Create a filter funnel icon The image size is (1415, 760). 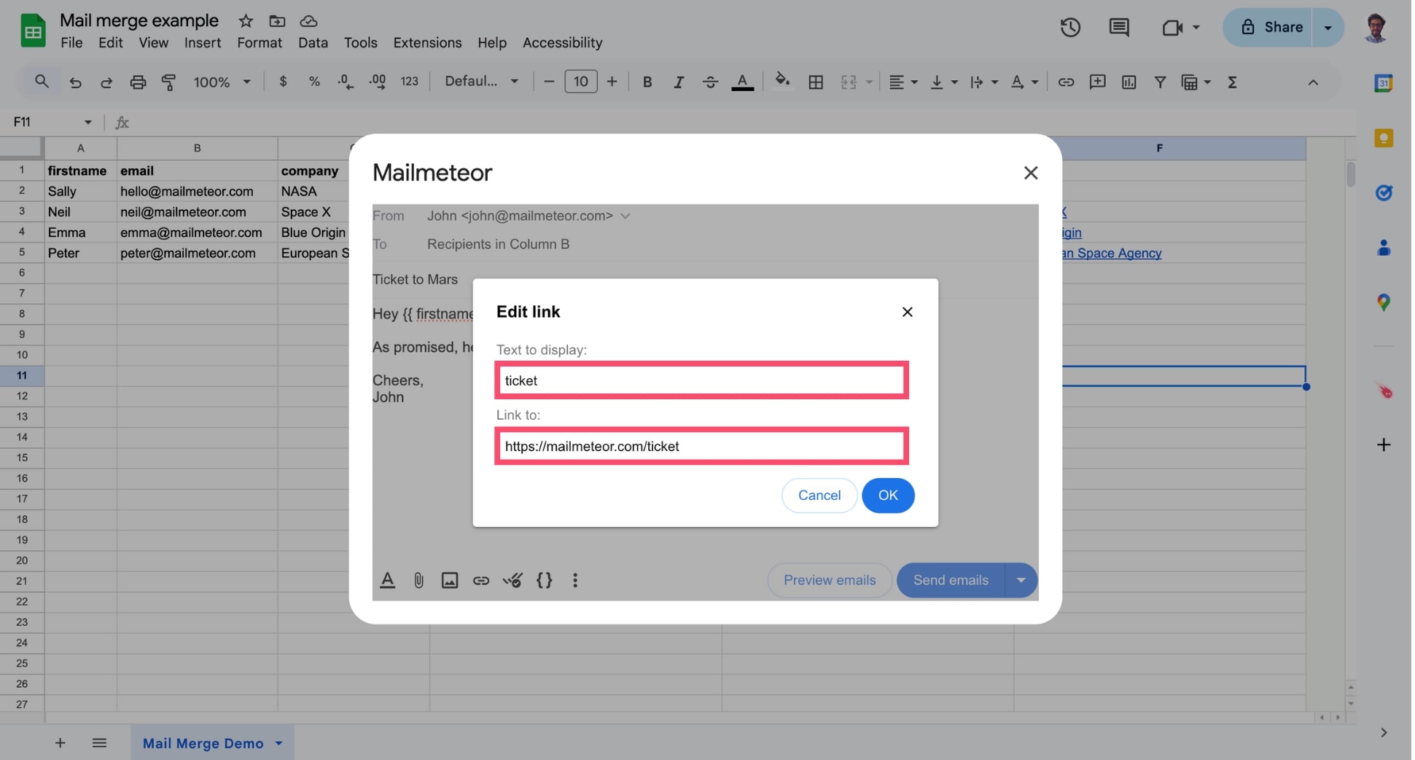(x=1160, y=82)
